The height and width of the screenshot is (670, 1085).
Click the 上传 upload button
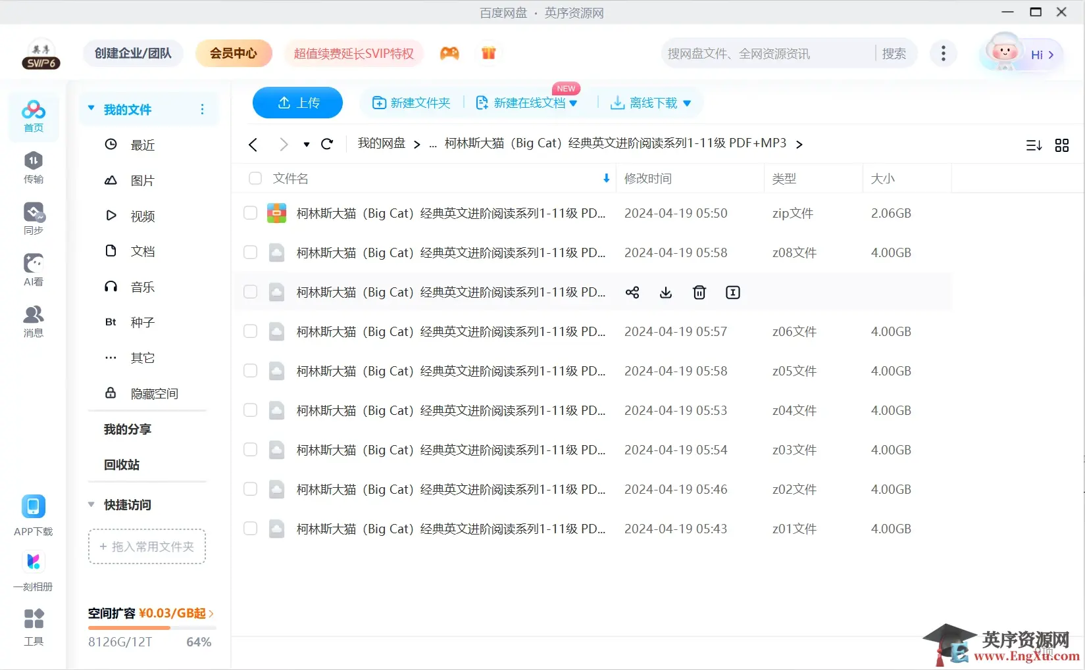point(297,103)
